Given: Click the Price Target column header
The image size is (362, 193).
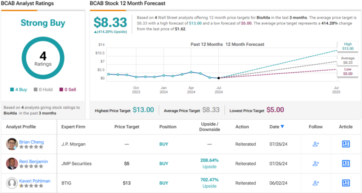Looking at the screenshot, I should [x=127, y=127].
